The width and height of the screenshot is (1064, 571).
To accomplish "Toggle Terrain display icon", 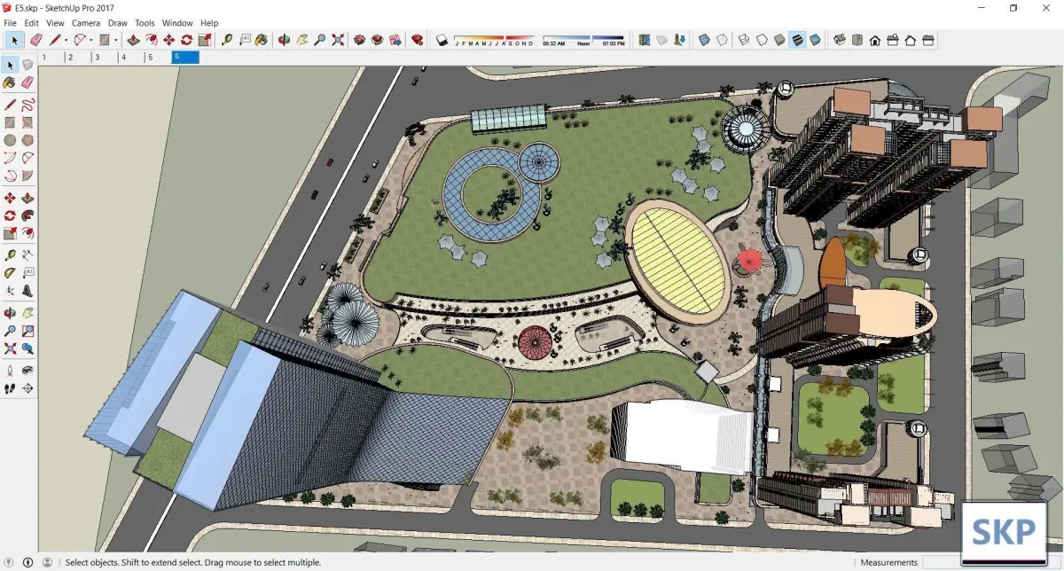I will 661,40.
